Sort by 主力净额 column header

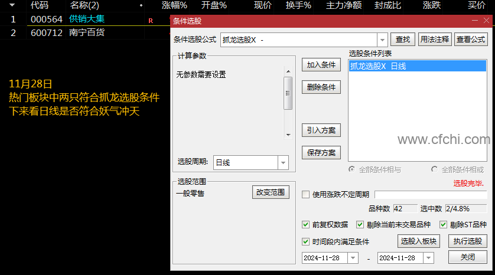pyautogui.click(x=344, y=5)
